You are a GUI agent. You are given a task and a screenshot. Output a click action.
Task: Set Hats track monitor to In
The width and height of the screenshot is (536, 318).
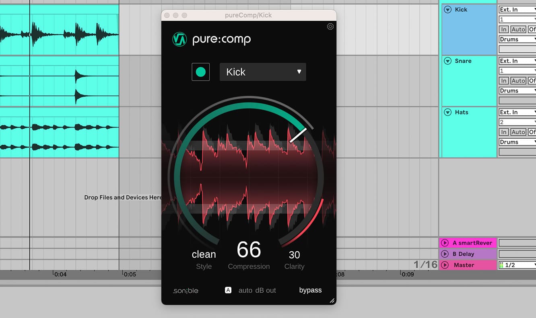pos(504,132)
